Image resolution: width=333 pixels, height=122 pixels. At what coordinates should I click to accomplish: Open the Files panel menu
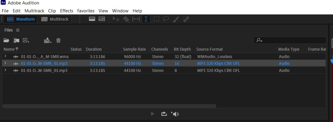[x=18, y=30]
